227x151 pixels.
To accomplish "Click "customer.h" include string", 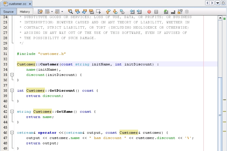I will point(52,54).
